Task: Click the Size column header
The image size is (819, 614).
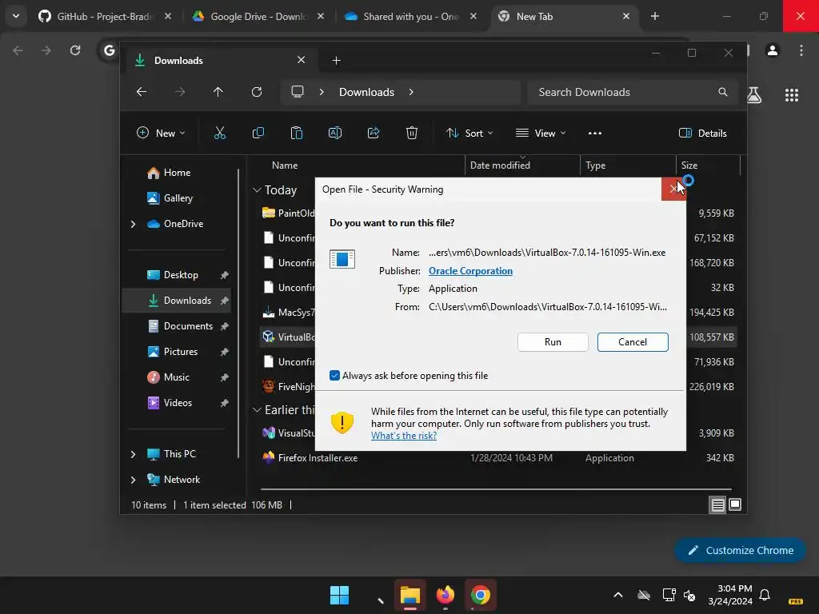Action: (x=708, y=165)
